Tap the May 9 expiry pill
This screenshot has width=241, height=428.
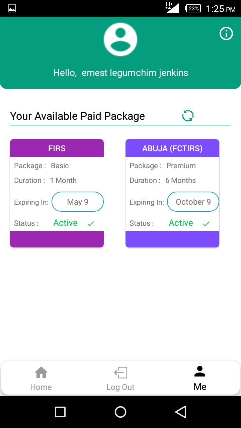pyautogui.click(x=78, y=202)
